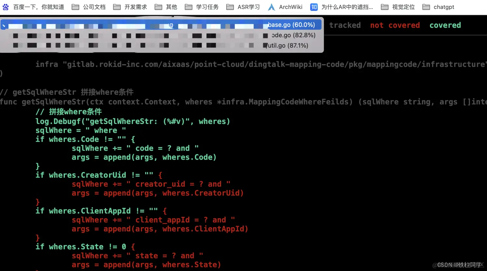Click the 'if wheres.CreatorUid' line
The image size is (487, 271).
[x=99, y=175]
